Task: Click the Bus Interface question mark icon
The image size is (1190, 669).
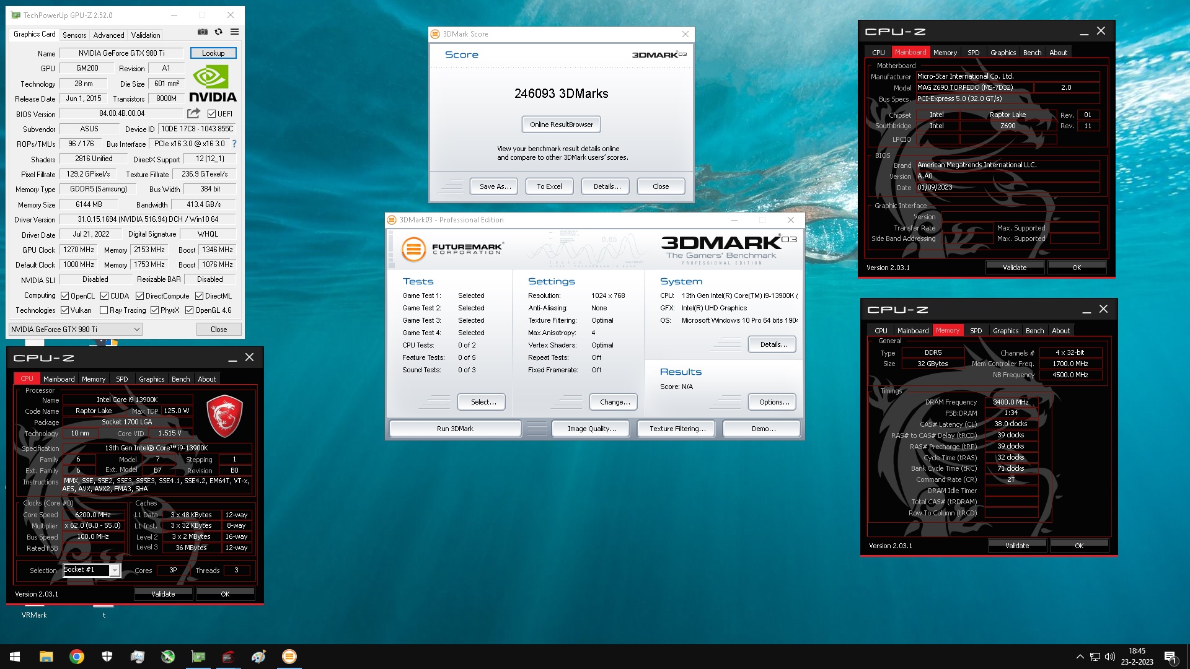Action: (x=234, y=144)
